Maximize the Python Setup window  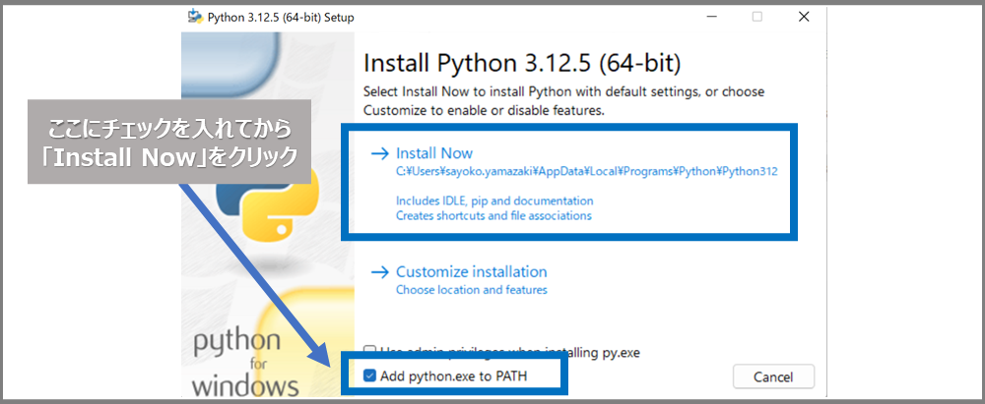pyautogui.click(x=756, y=17)
